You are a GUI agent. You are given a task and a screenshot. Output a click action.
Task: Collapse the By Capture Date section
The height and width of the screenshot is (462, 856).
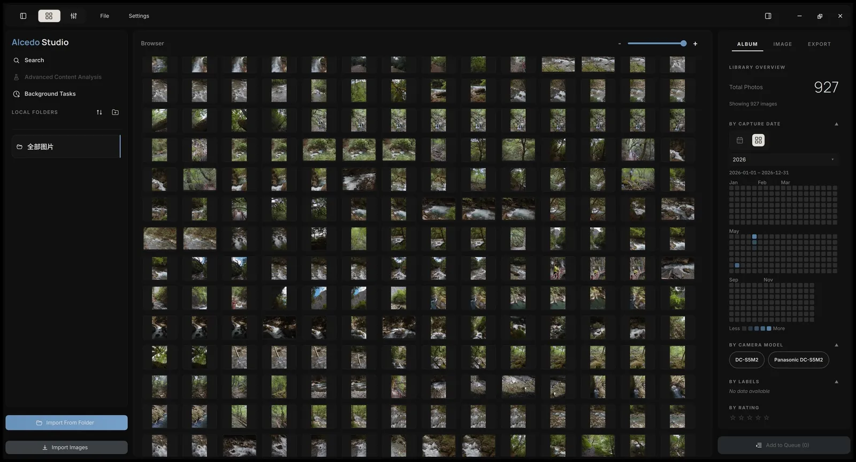(836, 124)
